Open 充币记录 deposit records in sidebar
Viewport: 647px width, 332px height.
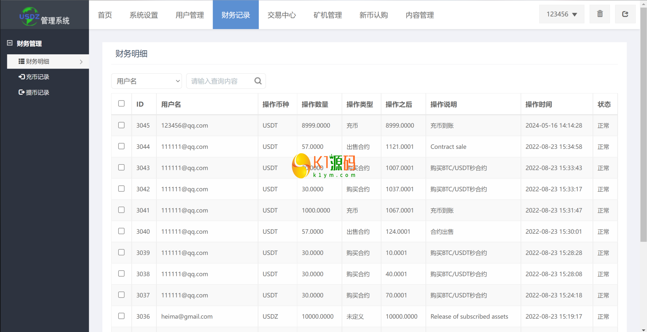click(x=34, y=77)
